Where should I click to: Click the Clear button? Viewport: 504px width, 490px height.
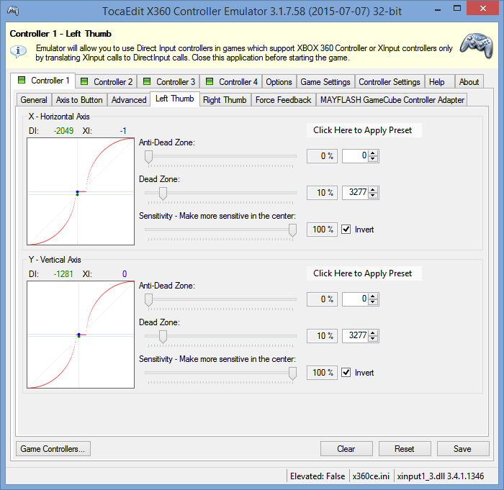346,448
